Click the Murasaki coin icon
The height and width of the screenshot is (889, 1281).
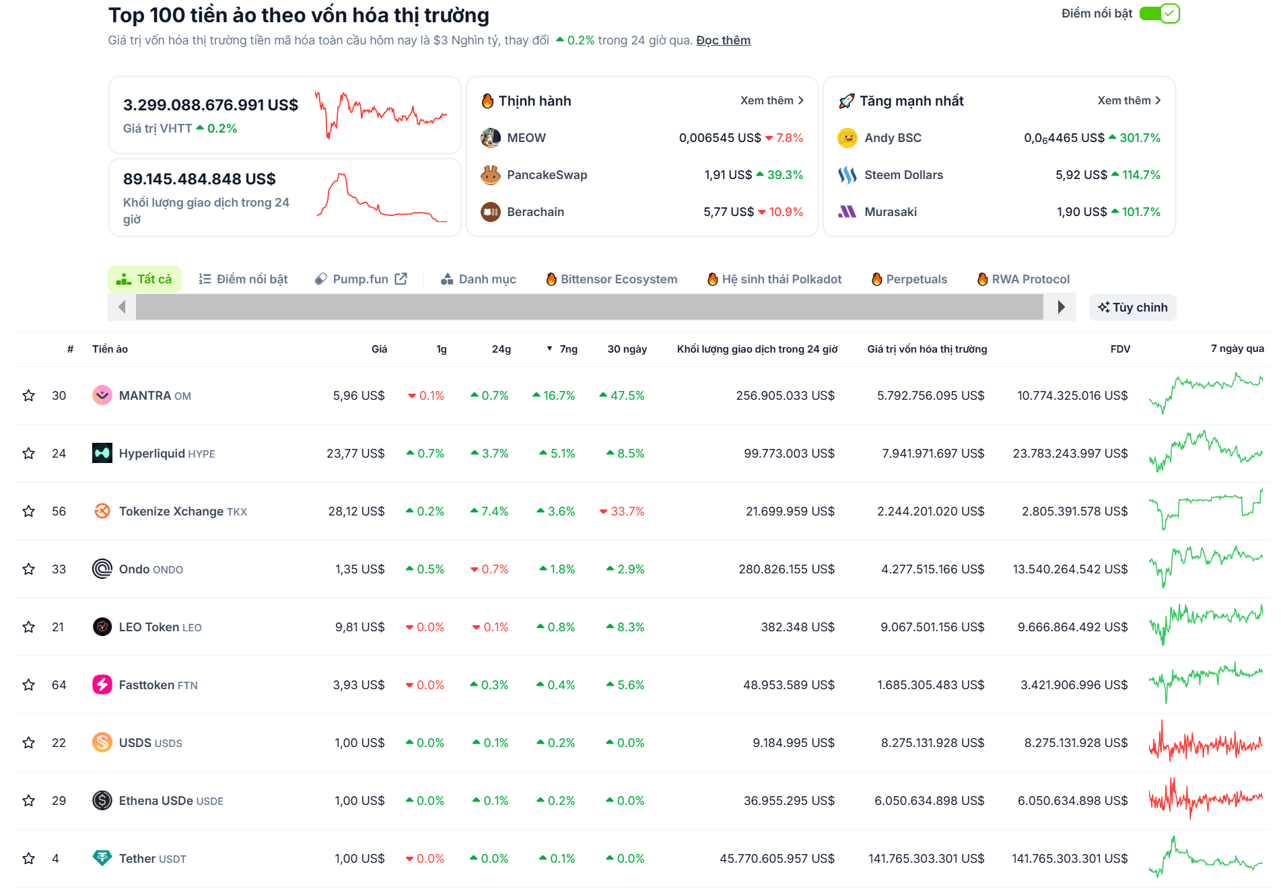point(847,212)
